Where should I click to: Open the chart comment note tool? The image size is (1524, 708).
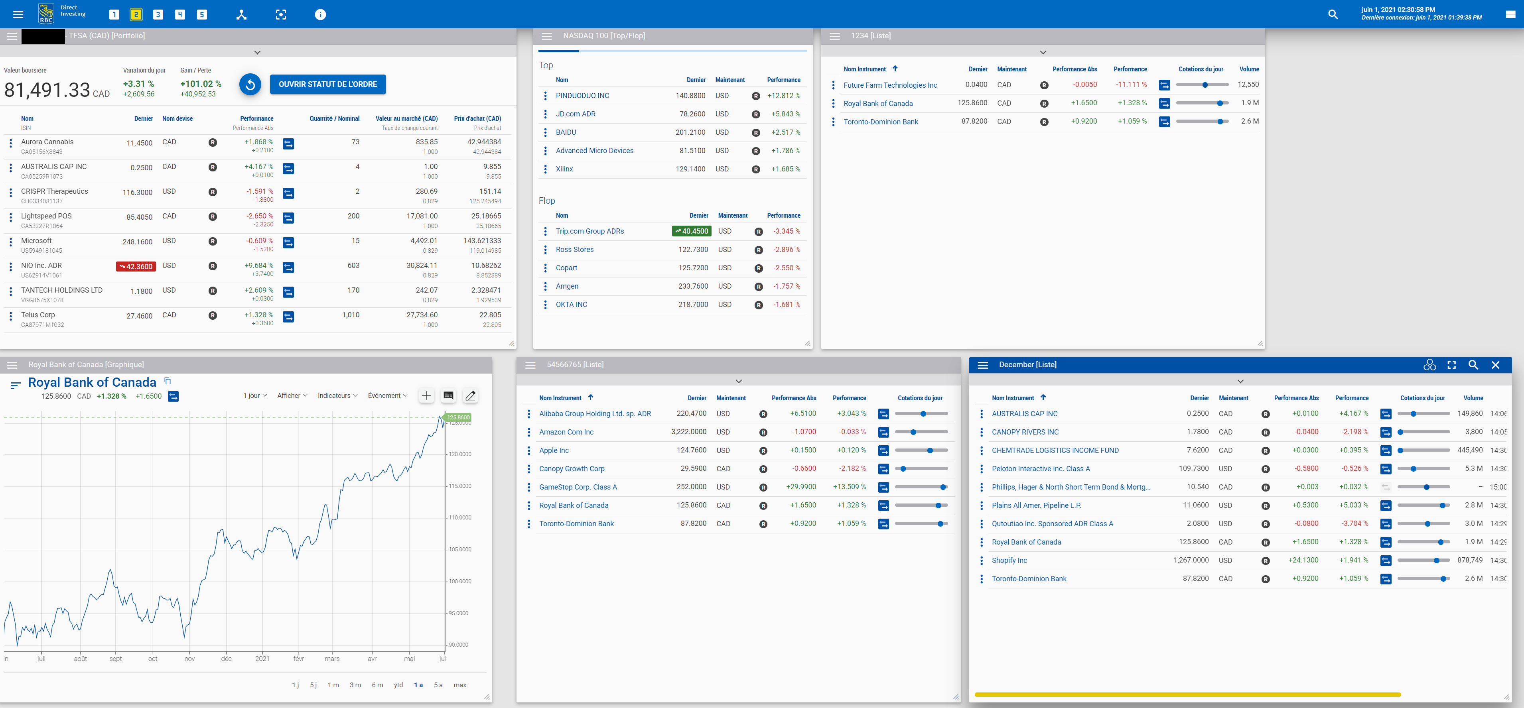point(448,396)
